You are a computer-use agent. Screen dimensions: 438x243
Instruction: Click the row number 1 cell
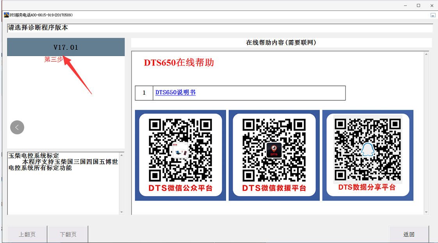tap(144, 93)
